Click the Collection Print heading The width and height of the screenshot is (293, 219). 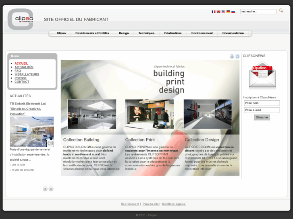point(140,140)
